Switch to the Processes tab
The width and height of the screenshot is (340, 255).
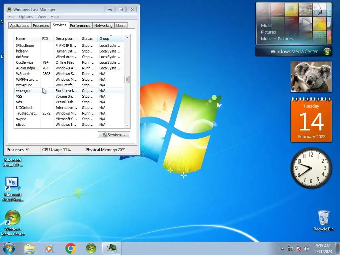point(41,26)
